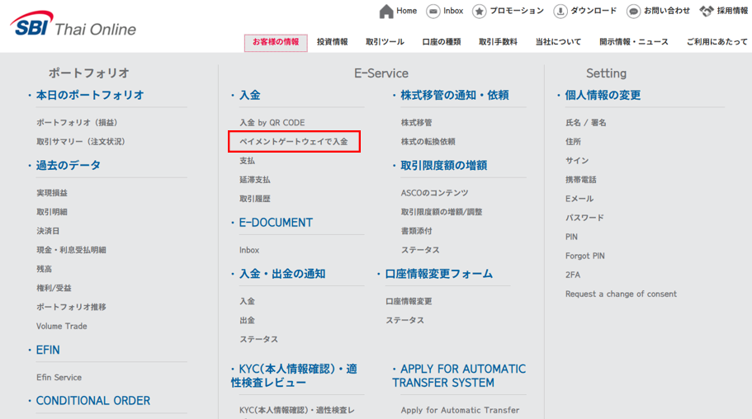Open 過去のデータ heading link

[x=69, y=166]
